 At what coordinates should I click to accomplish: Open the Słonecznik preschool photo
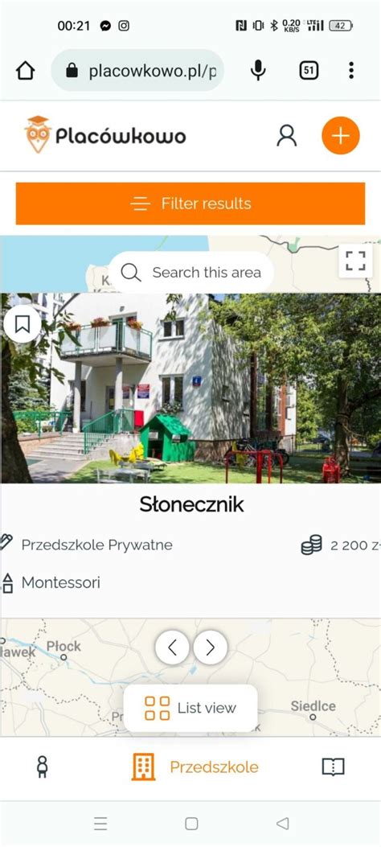pyautogui.click(x=190, y=389)
